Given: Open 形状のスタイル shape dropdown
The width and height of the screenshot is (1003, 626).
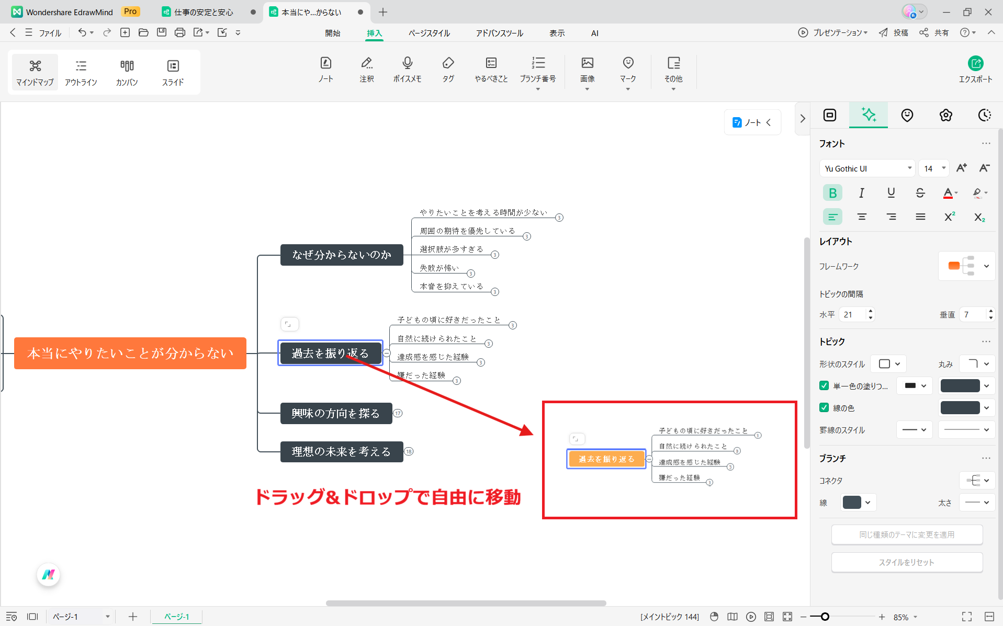Looking at the screenshot, I should point(888,363).
